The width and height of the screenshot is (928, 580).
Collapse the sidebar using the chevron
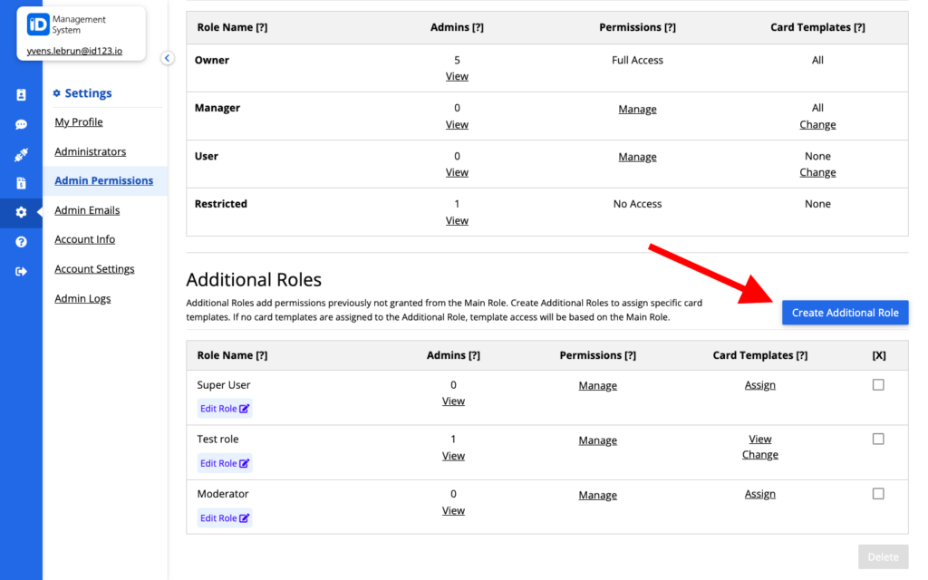[x=167, y=57]
